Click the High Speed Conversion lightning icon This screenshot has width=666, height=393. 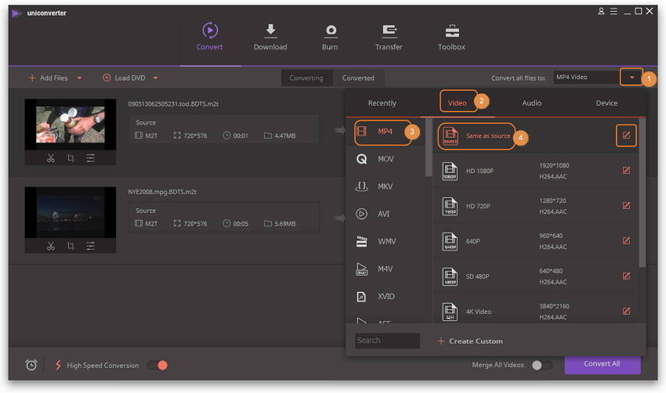pyautogui.click(x=58, y=365)
